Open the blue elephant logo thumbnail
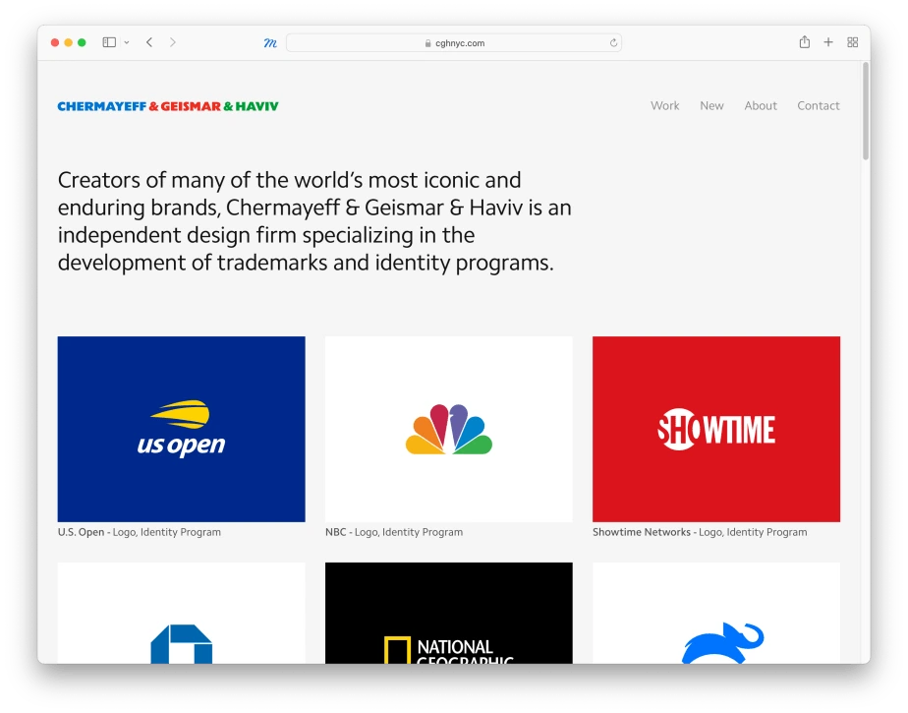 (x=716, y=614)
